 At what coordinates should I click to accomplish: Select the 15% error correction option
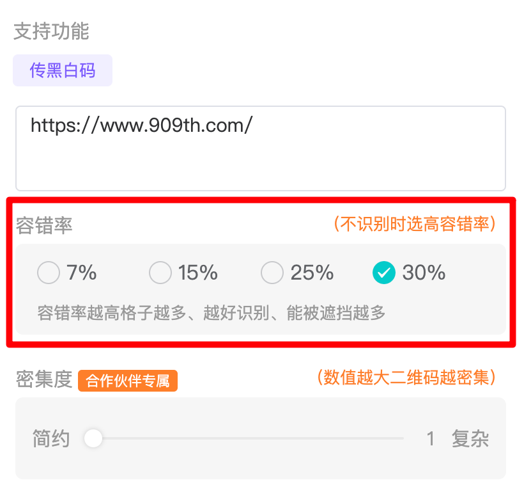(160, 273)
